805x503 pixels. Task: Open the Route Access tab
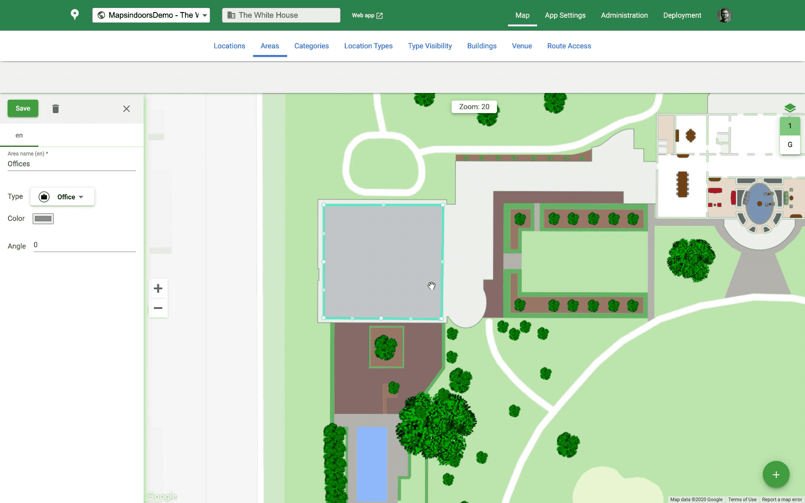pos(569,46)
